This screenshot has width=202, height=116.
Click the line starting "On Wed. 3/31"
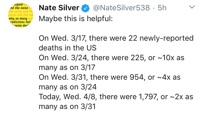tap(110, 77)
